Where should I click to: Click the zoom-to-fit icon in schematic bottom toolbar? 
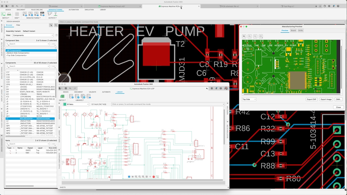click(x=143, y=177)
